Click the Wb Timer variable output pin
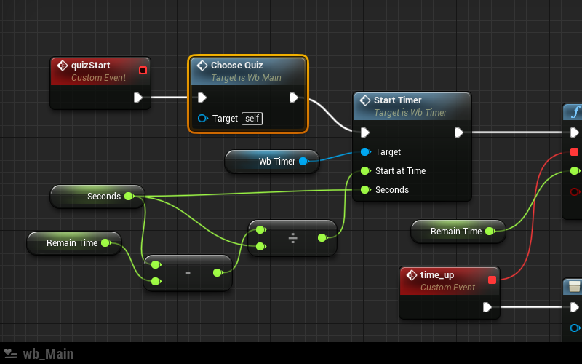The height and width of the screenshot is (364, 582). [304, 161]
